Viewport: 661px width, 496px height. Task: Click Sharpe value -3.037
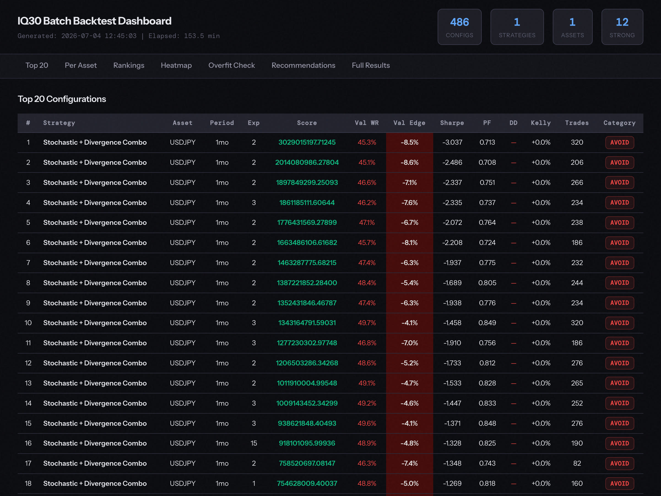pos(452,143)
